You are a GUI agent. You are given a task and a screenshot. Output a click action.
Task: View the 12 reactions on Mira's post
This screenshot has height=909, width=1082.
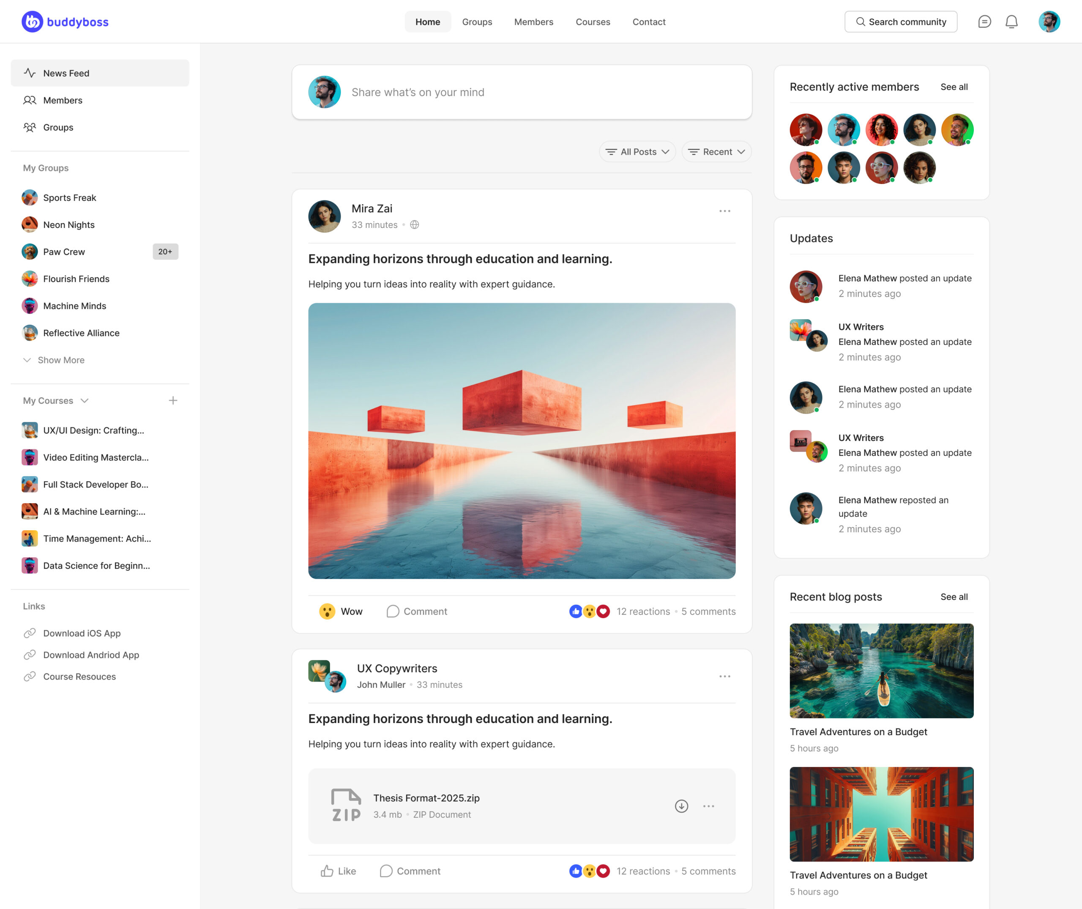click(x=644, y=611)
